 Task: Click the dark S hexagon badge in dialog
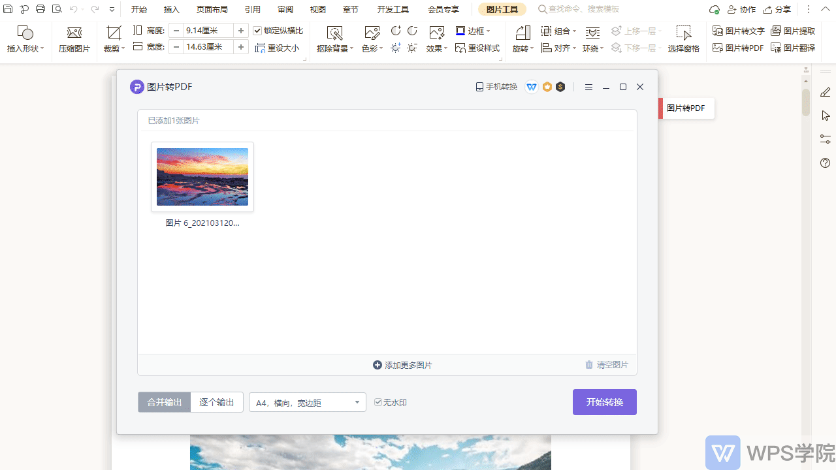click(x=560, y=87)
